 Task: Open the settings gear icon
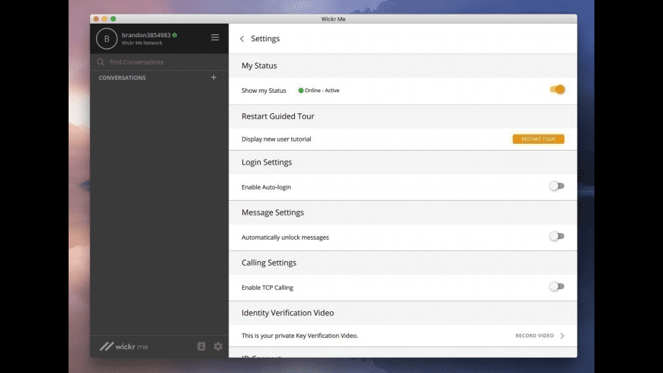218,346
